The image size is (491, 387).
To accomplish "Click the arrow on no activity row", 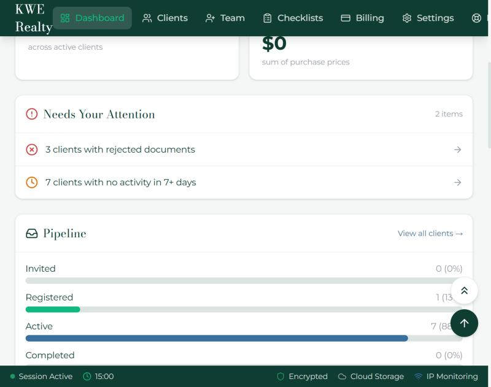I will tap(457, 182).
